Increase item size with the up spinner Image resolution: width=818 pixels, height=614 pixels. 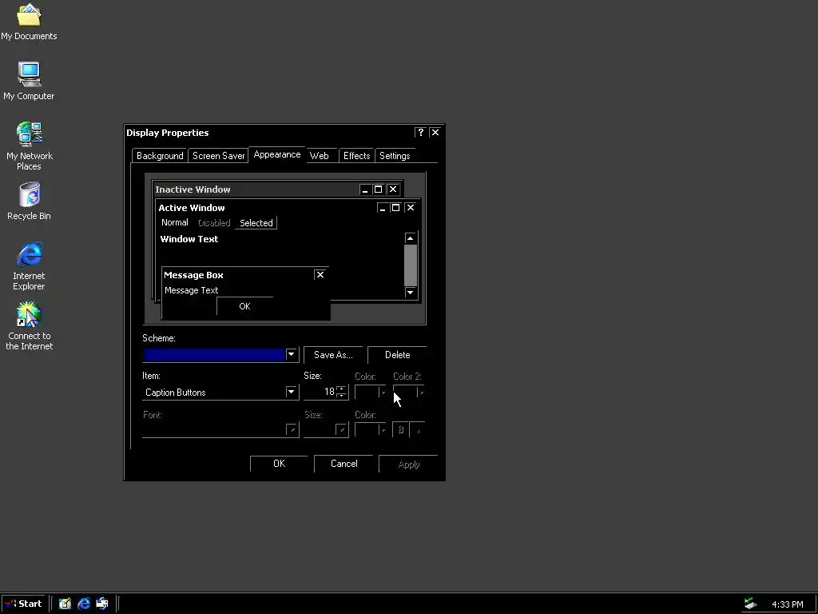342,389
